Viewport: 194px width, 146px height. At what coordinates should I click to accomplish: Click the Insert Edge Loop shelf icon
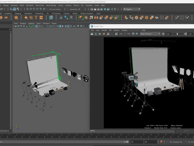pos(182,17)
